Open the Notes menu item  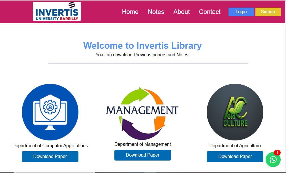[156, 12]
